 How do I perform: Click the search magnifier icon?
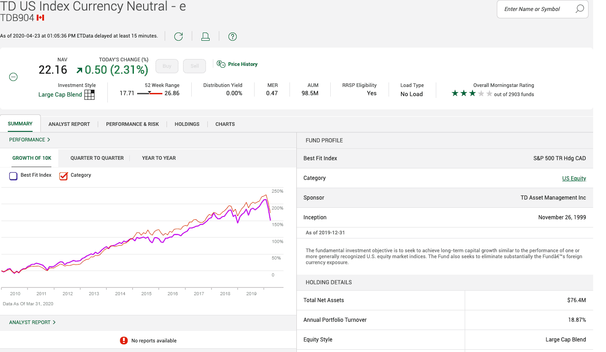click(x=580, y=9)
